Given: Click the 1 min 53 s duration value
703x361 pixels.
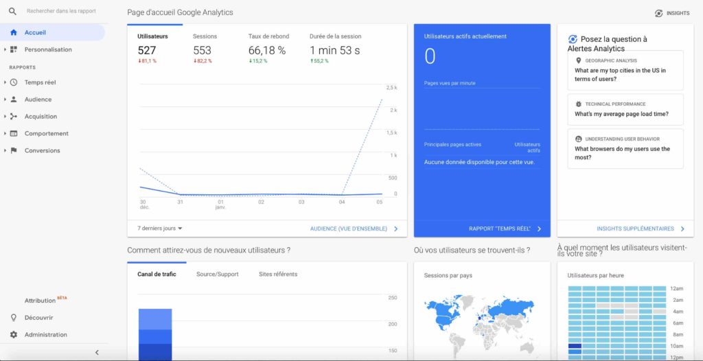Looking at the screenshot, I should tap(335, 51).
